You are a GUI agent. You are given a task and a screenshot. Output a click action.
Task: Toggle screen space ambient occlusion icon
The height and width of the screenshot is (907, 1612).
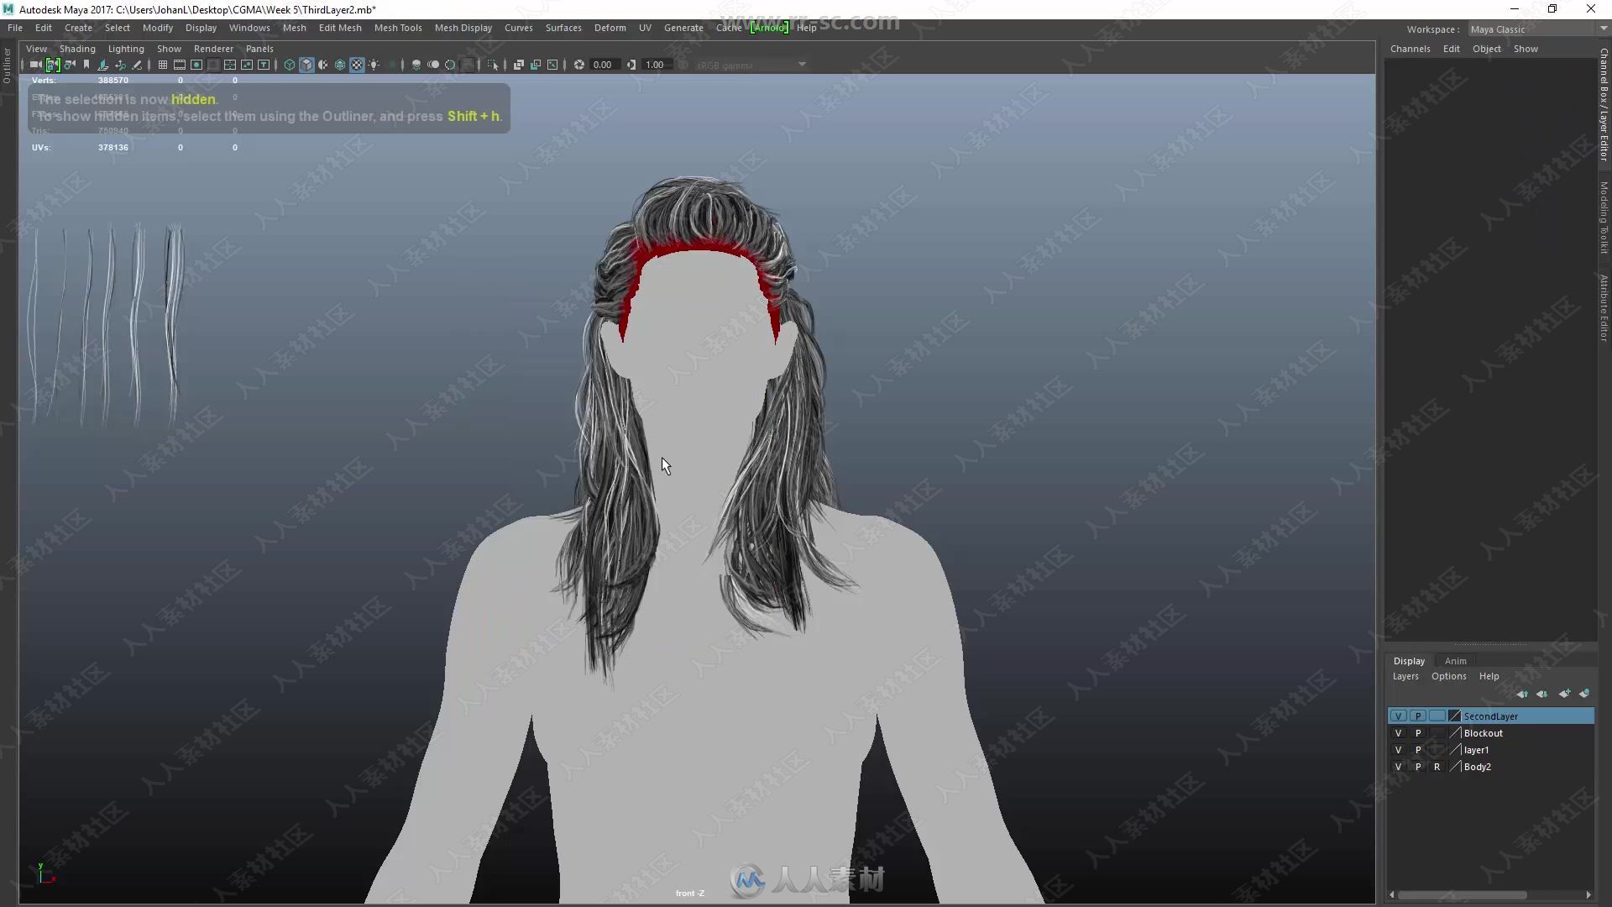click(416, 65)
